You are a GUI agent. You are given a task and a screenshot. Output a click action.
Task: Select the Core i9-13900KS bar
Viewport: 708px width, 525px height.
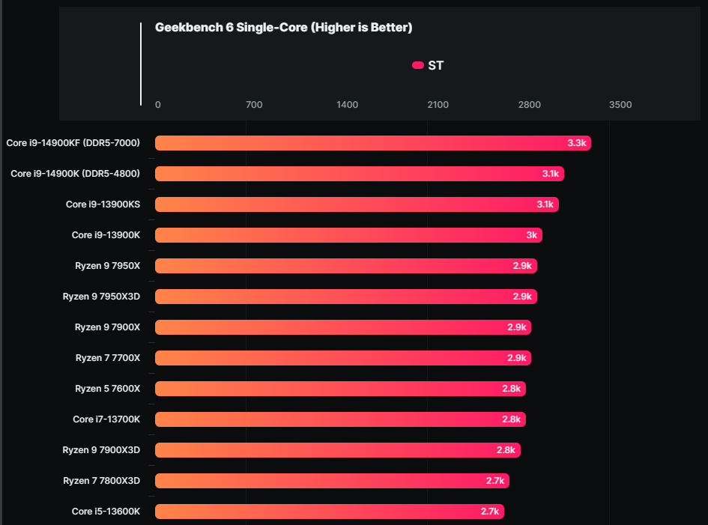357,204
